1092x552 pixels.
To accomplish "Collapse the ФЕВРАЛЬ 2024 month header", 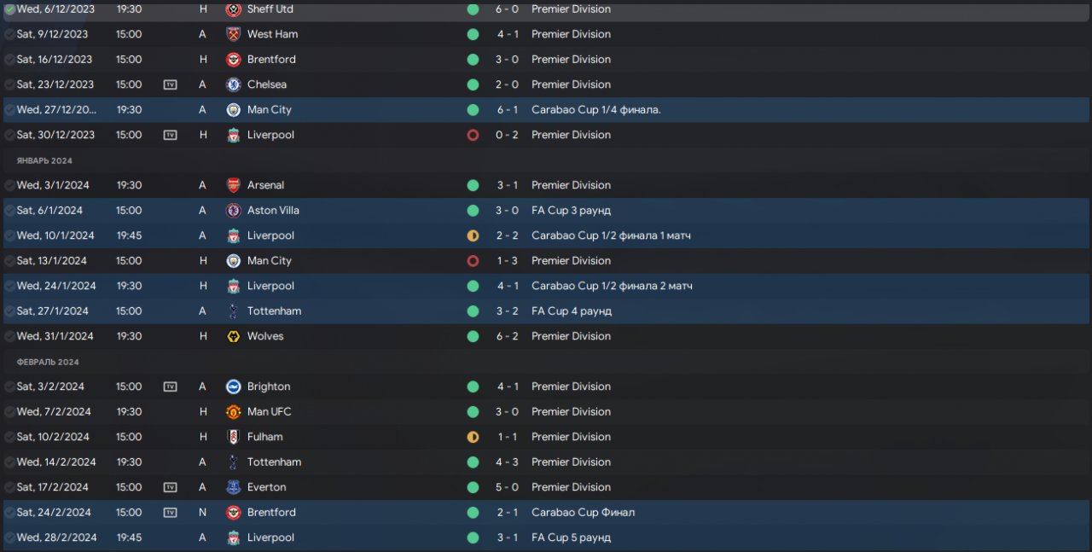I will tap(48, 362).
